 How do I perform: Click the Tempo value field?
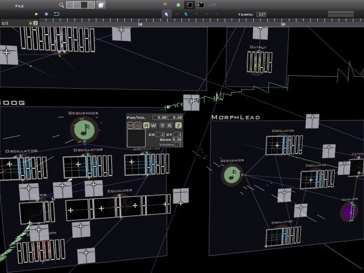(261, 14)
